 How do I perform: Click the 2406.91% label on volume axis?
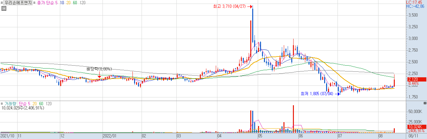[x=417, y=131]
